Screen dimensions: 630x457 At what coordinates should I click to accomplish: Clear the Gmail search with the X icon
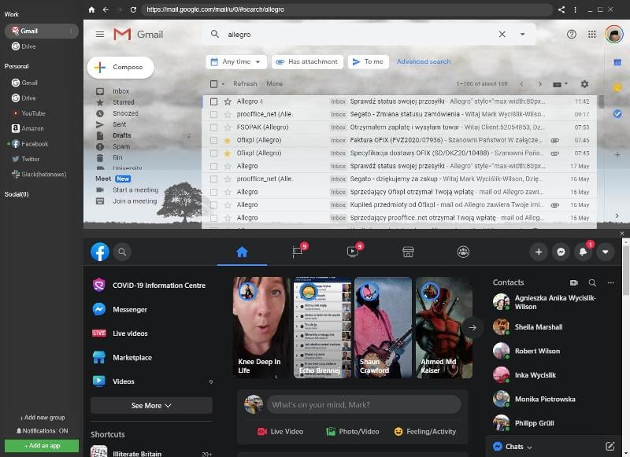click(x=502, y=35)
